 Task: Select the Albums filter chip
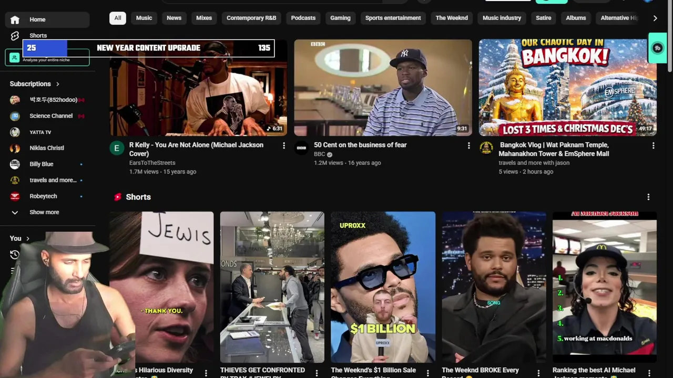click(576, 18)
